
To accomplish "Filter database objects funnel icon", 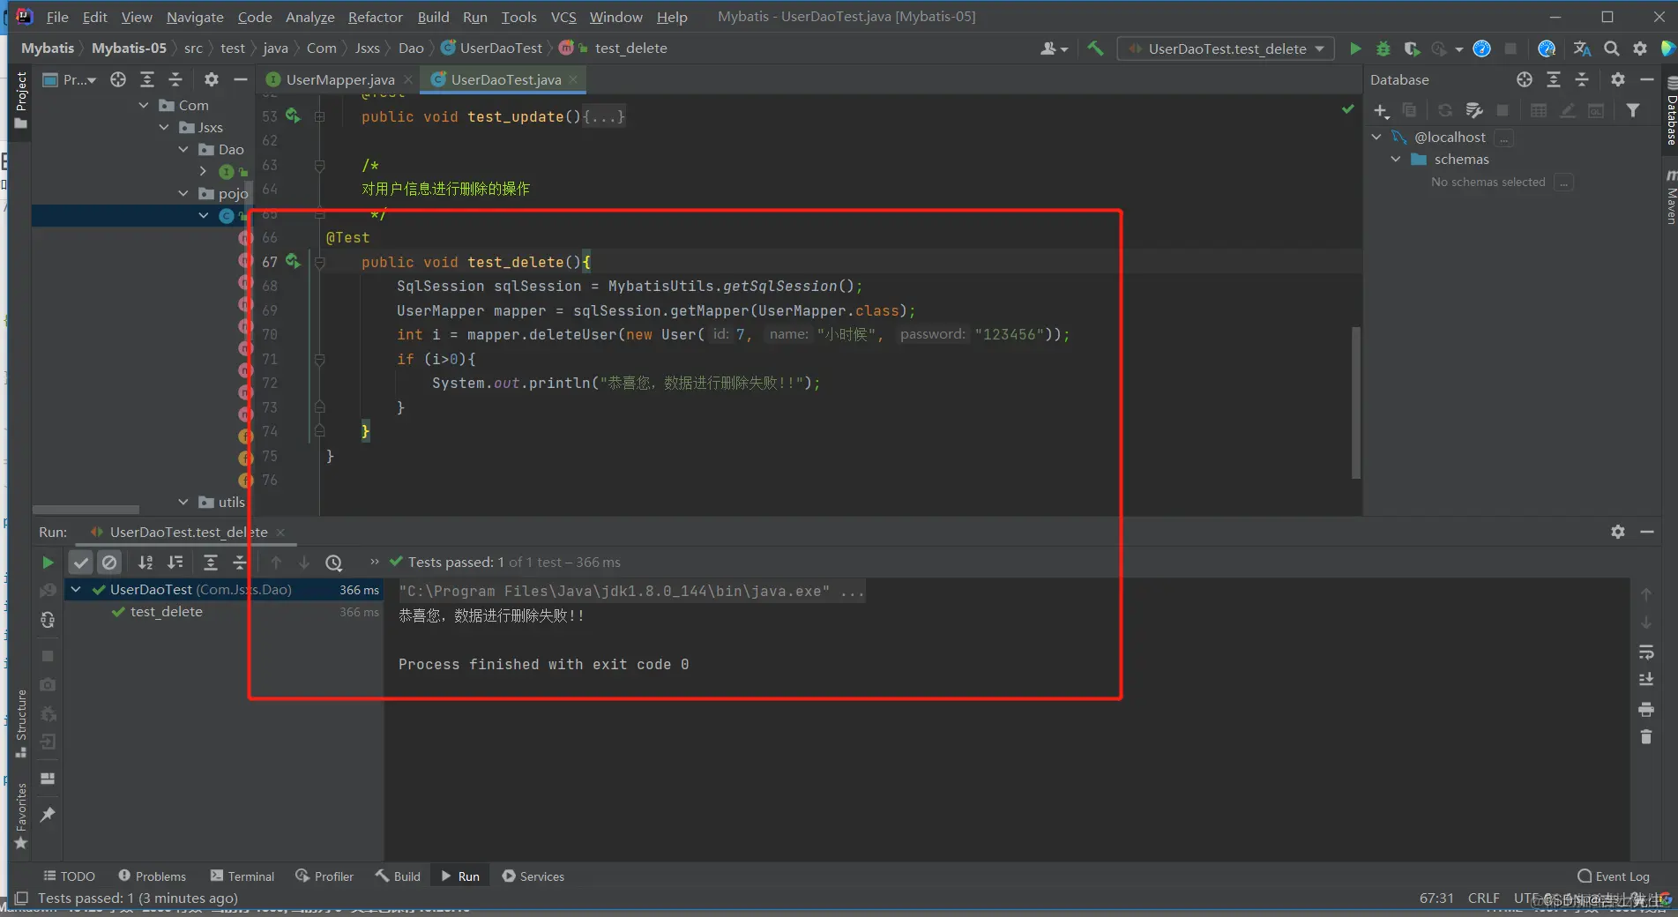I will pos(1633,110).
